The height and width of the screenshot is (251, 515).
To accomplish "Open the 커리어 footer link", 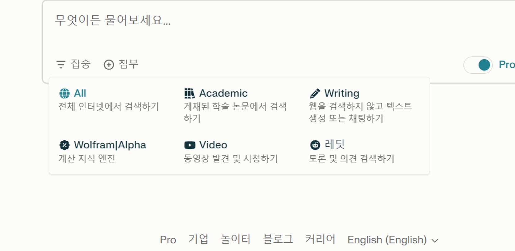I will tap(320, 240).
